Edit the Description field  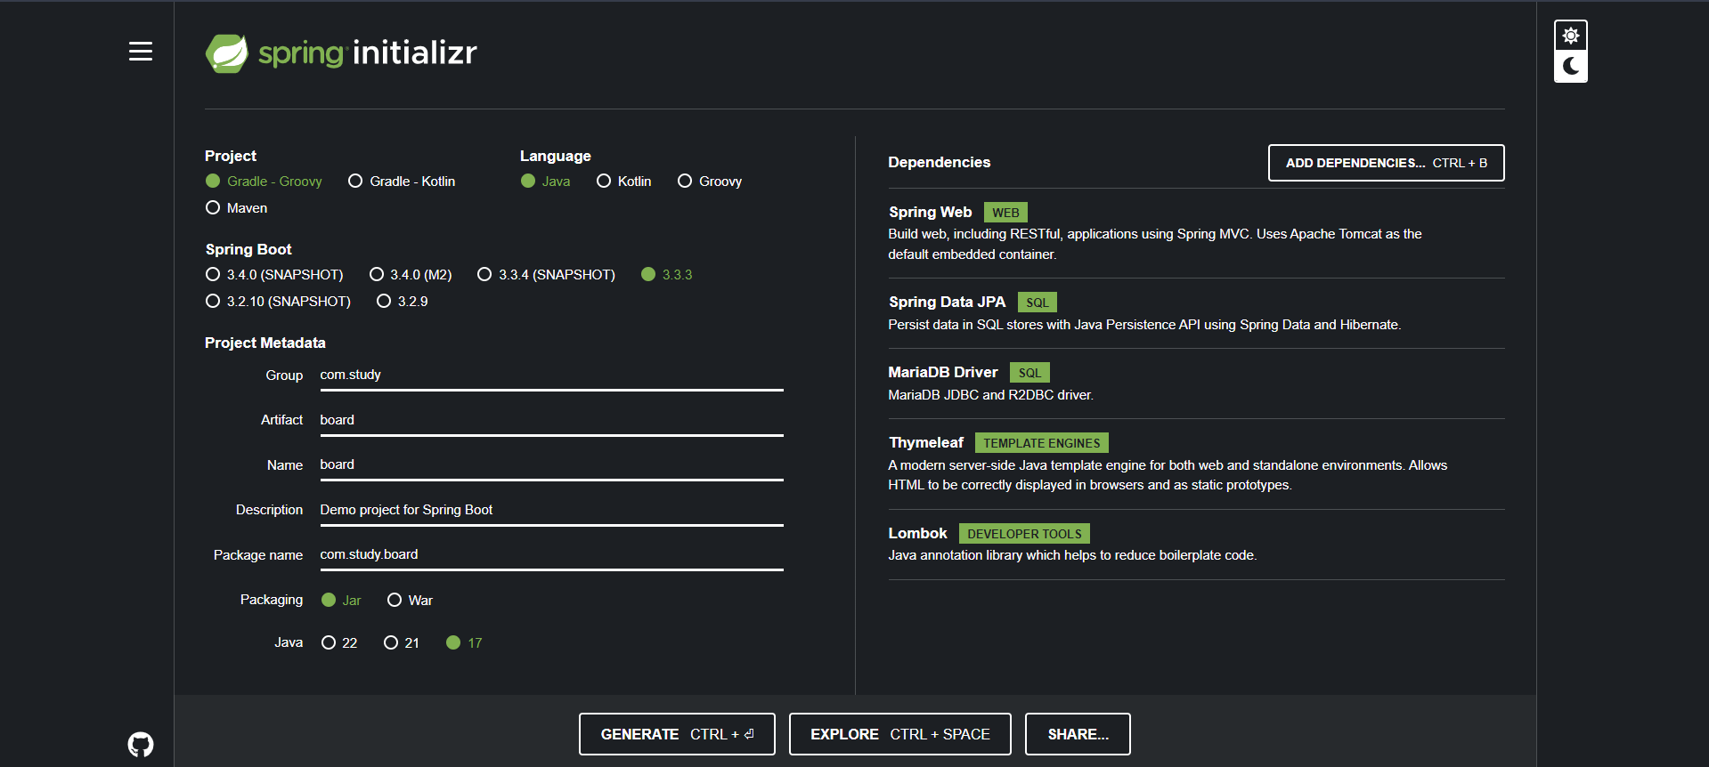tap(551, 510)
